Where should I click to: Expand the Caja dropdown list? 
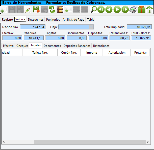(91, 27)
